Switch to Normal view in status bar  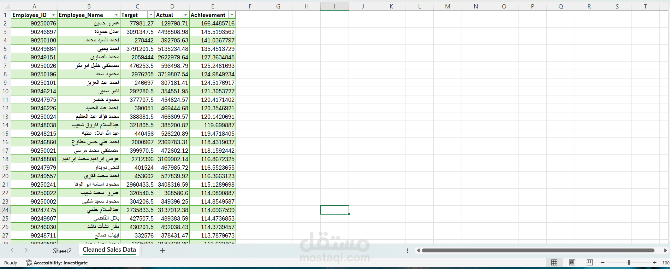[554, 262]
